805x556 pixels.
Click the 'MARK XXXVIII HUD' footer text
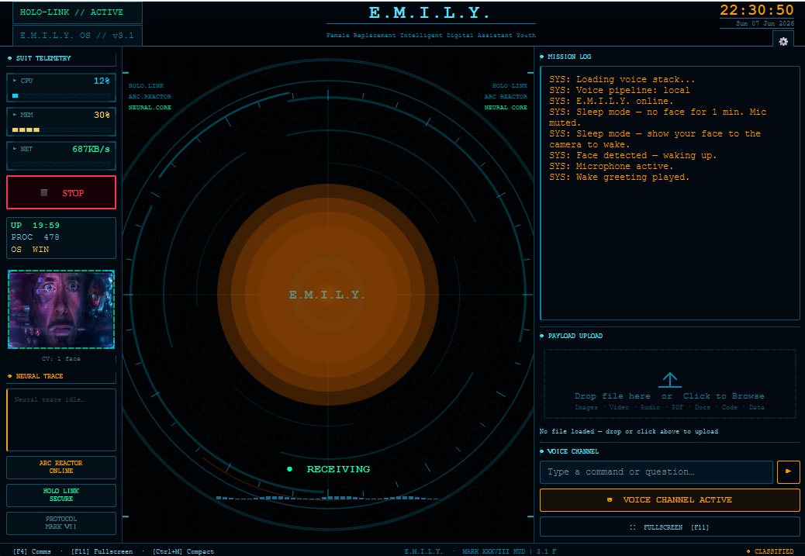click(493, 551)
